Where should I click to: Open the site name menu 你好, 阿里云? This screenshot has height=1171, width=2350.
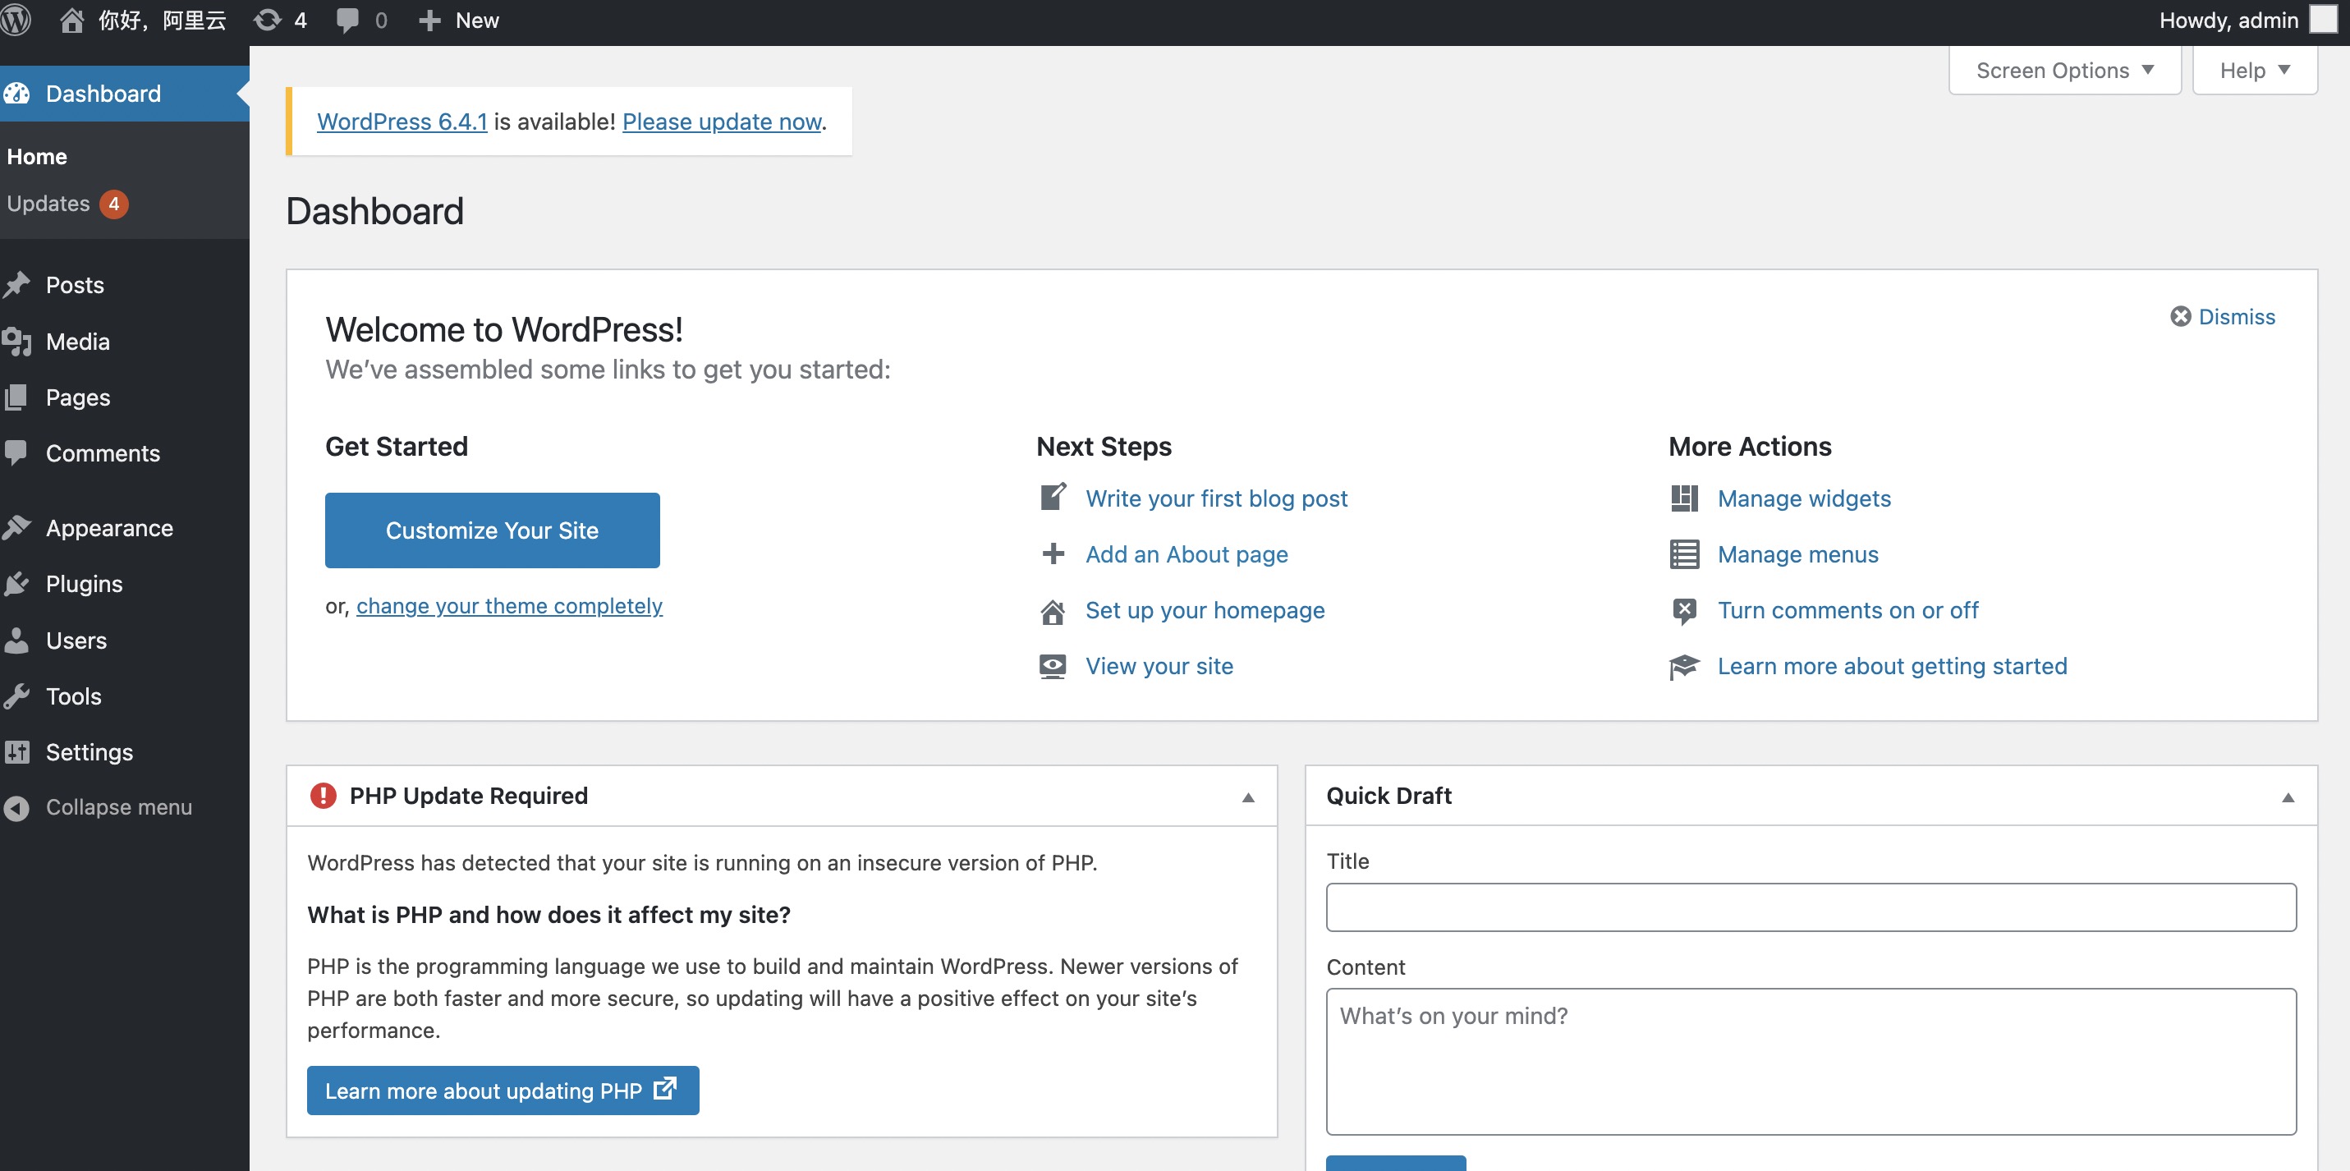pyautogui.click(x=143, y=20)
